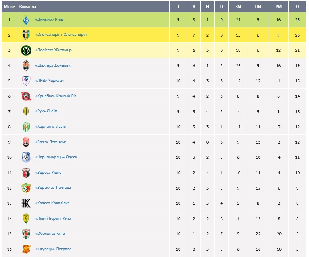The image size is (309, 257).
Task: Click the Shakhtar Donetsk club crest
Action: (x=26, y=65)
